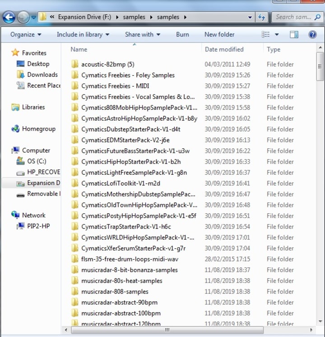325x337 pixels.
Task: Click the Back navigation arrow button
Action: point(9,17)
